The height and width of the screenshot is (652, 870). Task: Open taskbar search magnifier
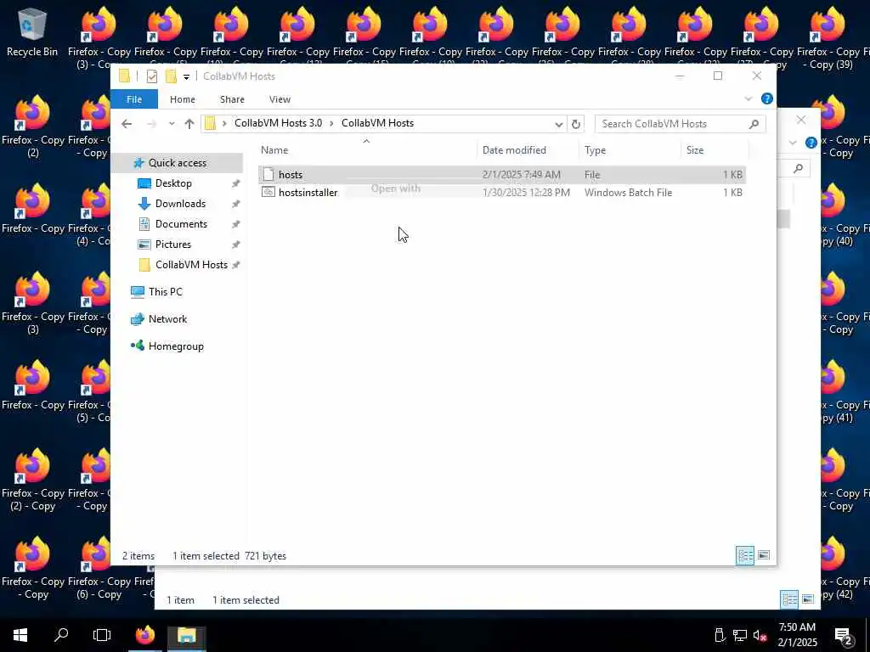click(x=61, y=635)
